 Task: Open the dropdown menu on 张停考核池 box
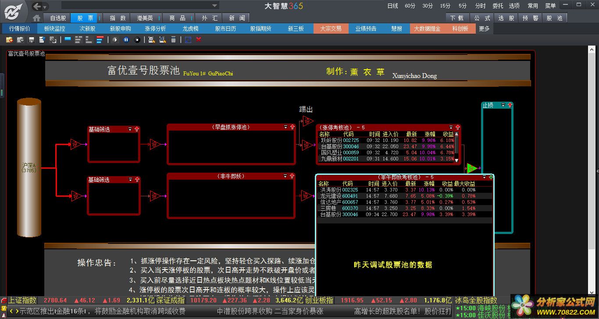click(x=451, y=128)
